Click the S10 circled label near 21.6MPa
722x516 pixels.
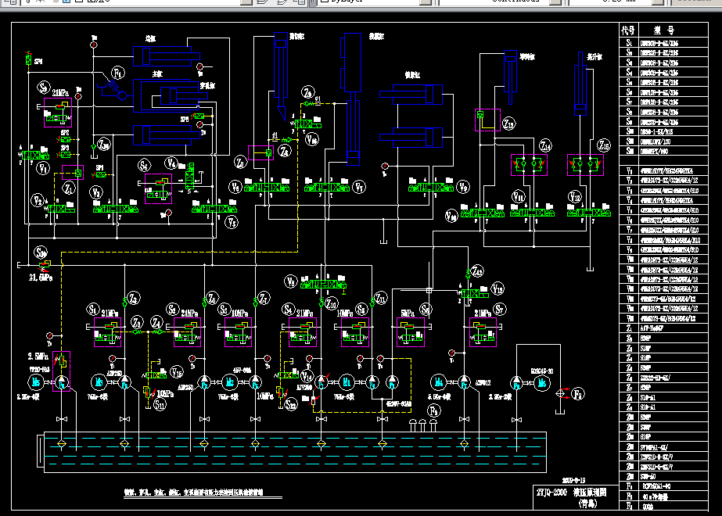pos(41,252)
